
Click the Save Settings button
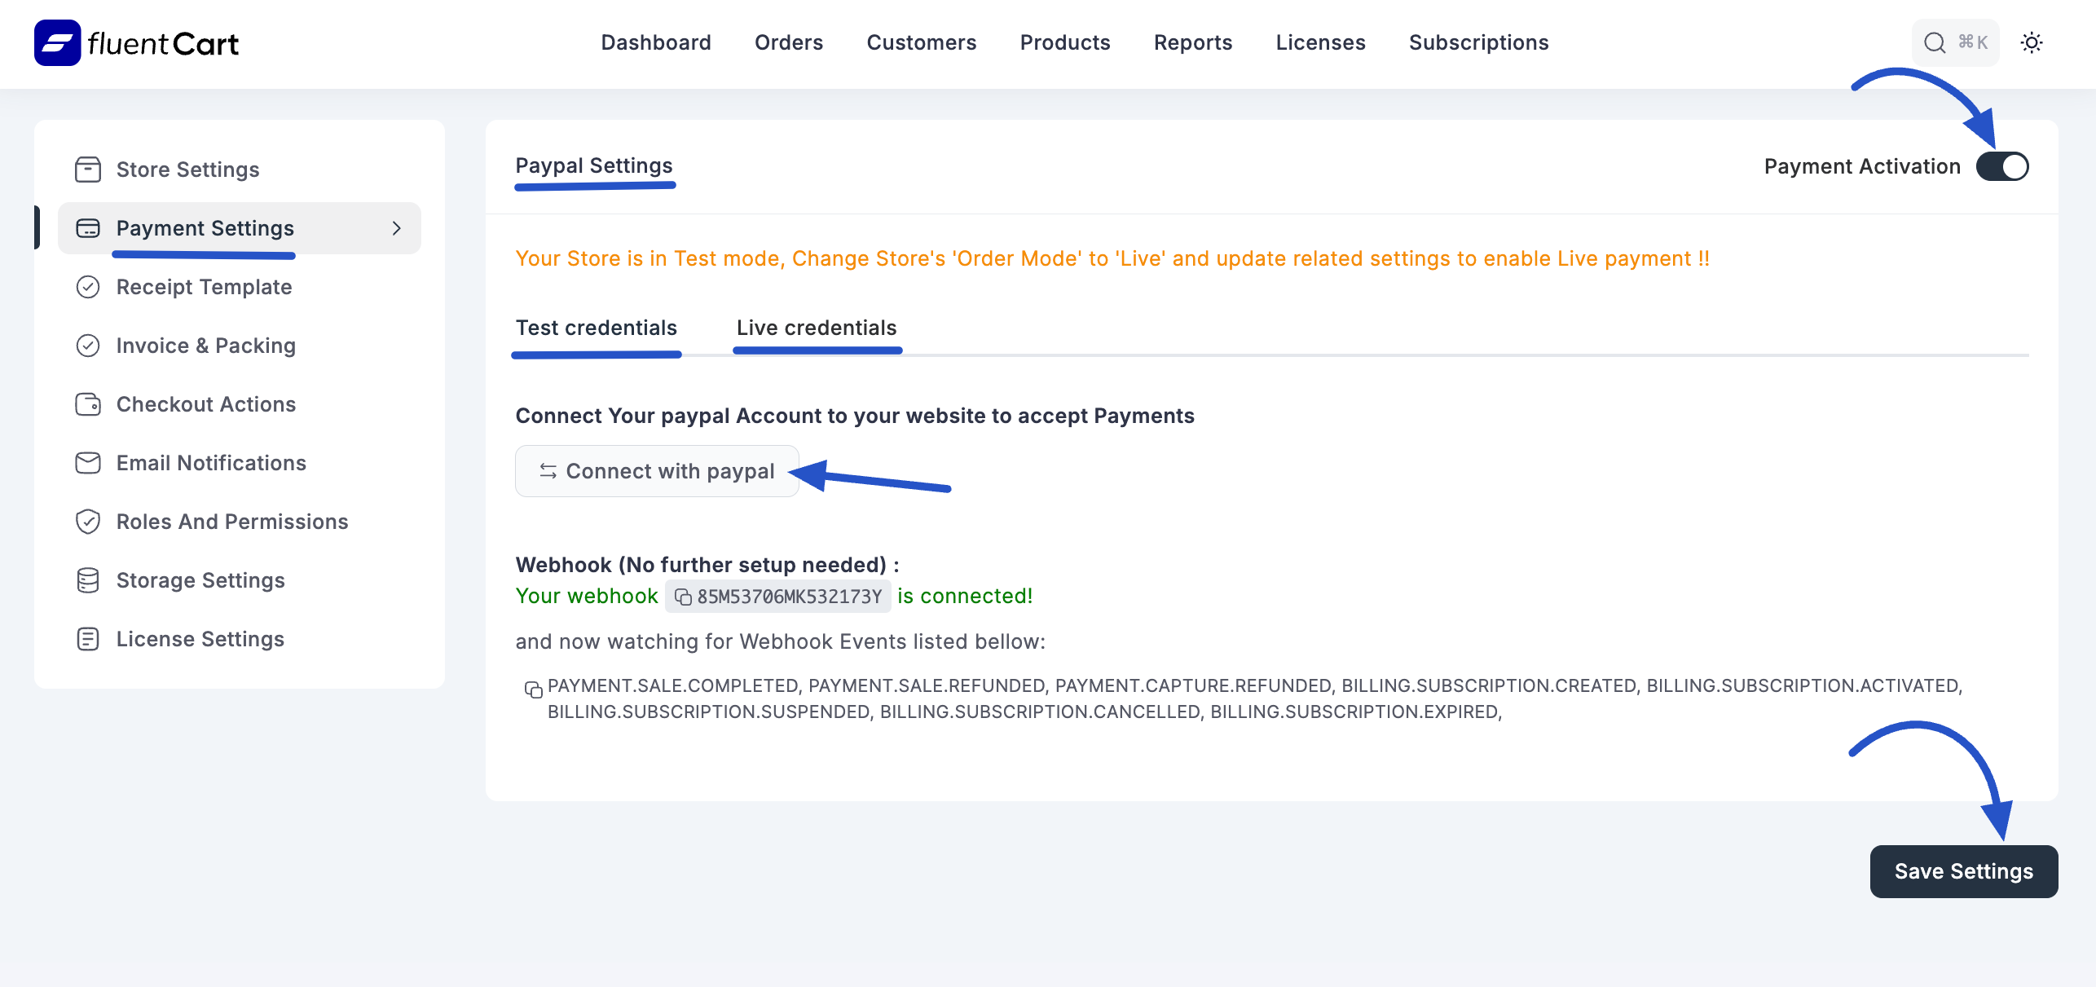pos(1963,870)
